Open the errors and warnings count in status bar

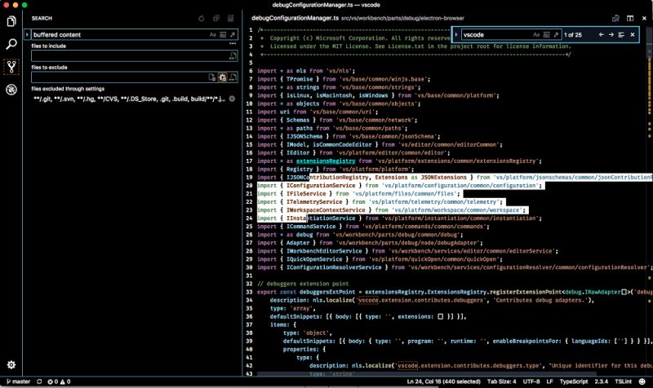(59, 381)
